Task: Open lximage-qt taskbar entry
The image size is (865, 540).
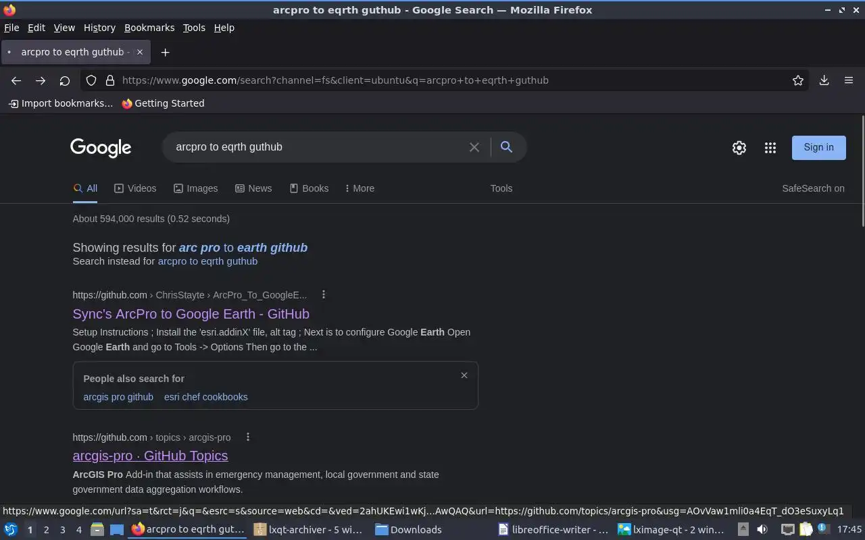Action: (x=674, y=530)
